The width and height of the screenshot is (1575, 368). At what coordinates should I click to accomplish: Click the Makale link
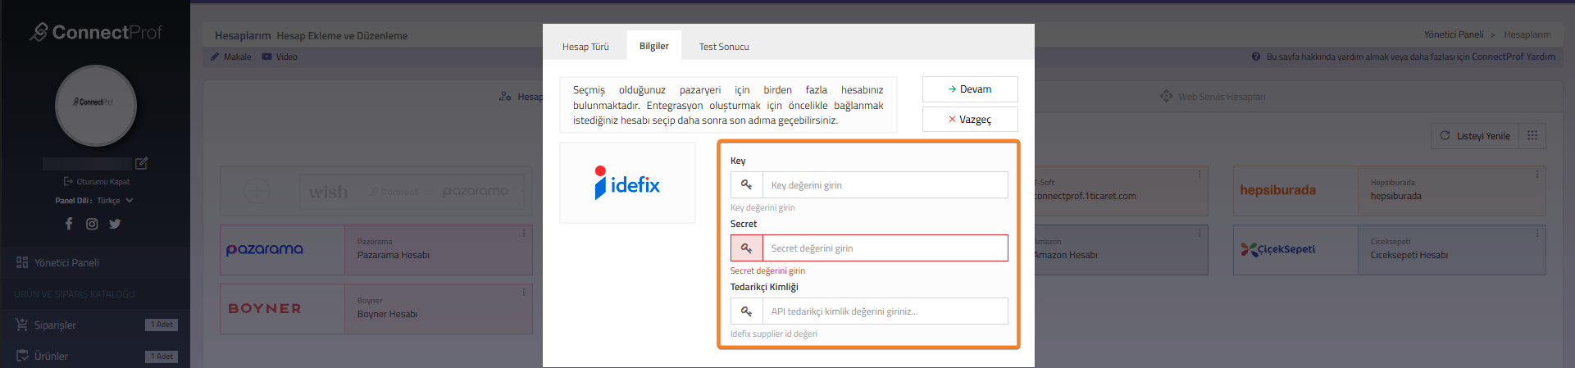tap(231, 57)
